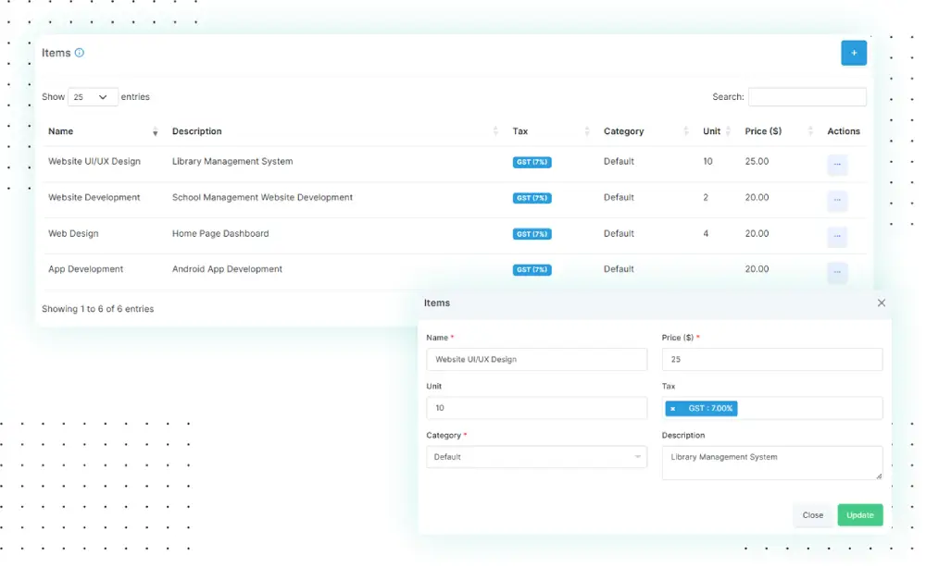Click the Name field in Items dialog
Screen dimensions: 926x568
(x=536, y=360)
